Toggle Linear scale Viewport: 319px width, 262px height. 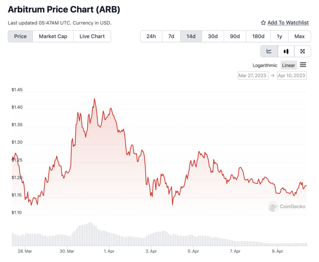coord(288,65)
